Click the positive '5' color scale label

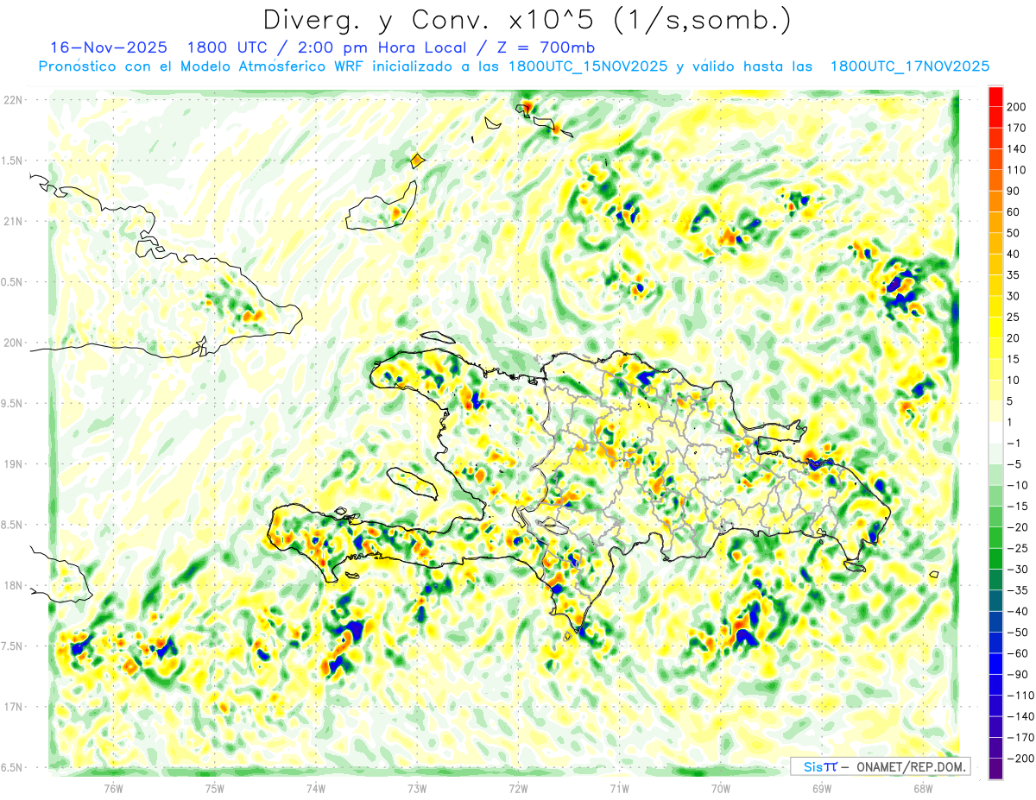tap(1010, 401)
